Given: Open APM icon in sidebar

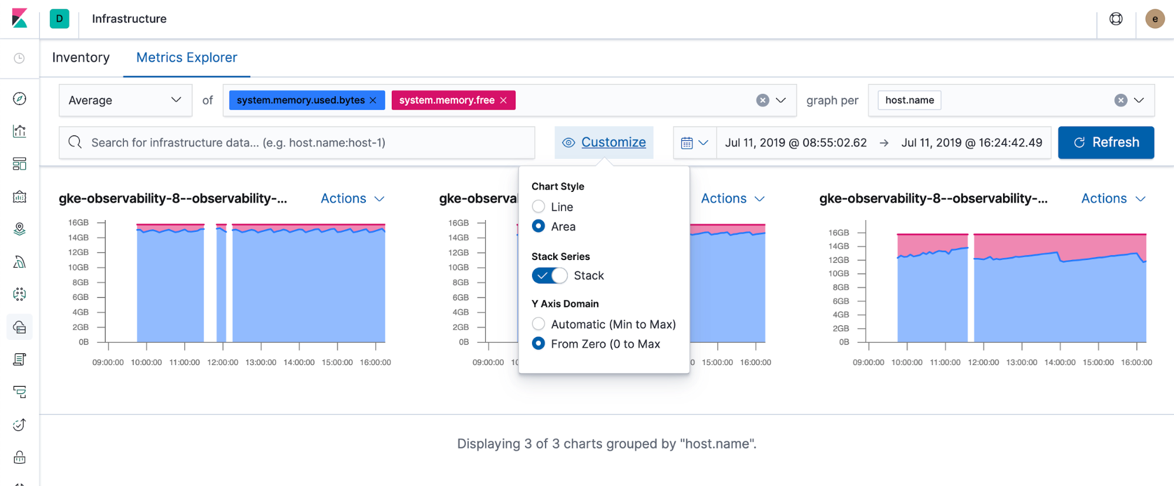Looking at the screenshot, I should 19,392.
